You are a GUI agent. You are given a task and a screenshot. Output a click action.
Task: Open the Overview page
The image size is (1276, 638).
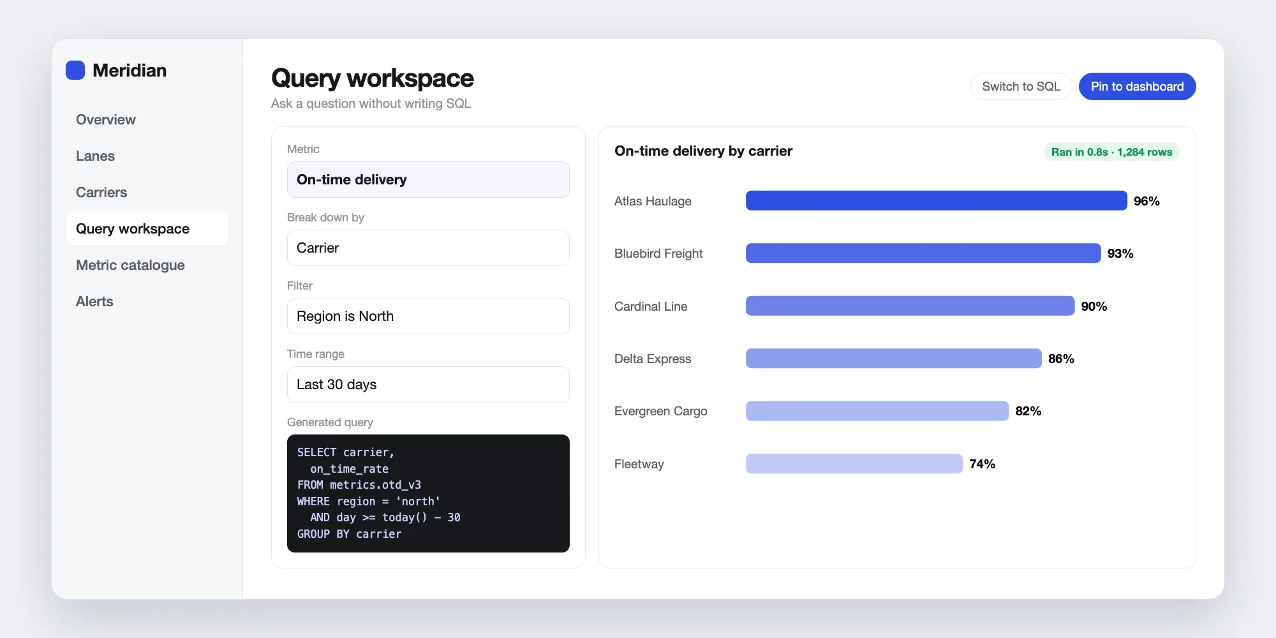(147, 119)
